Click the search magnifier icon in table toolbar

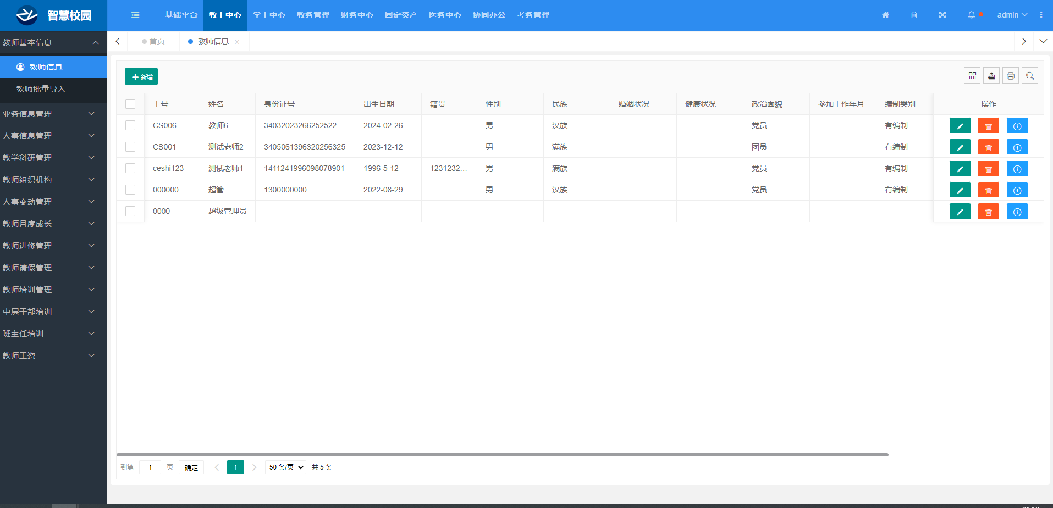1029,76
